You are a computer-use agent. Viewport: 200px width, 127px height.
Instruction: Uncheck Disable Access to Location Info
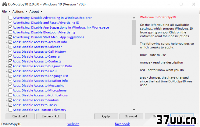pyautogui.click(x=11, y=81)
